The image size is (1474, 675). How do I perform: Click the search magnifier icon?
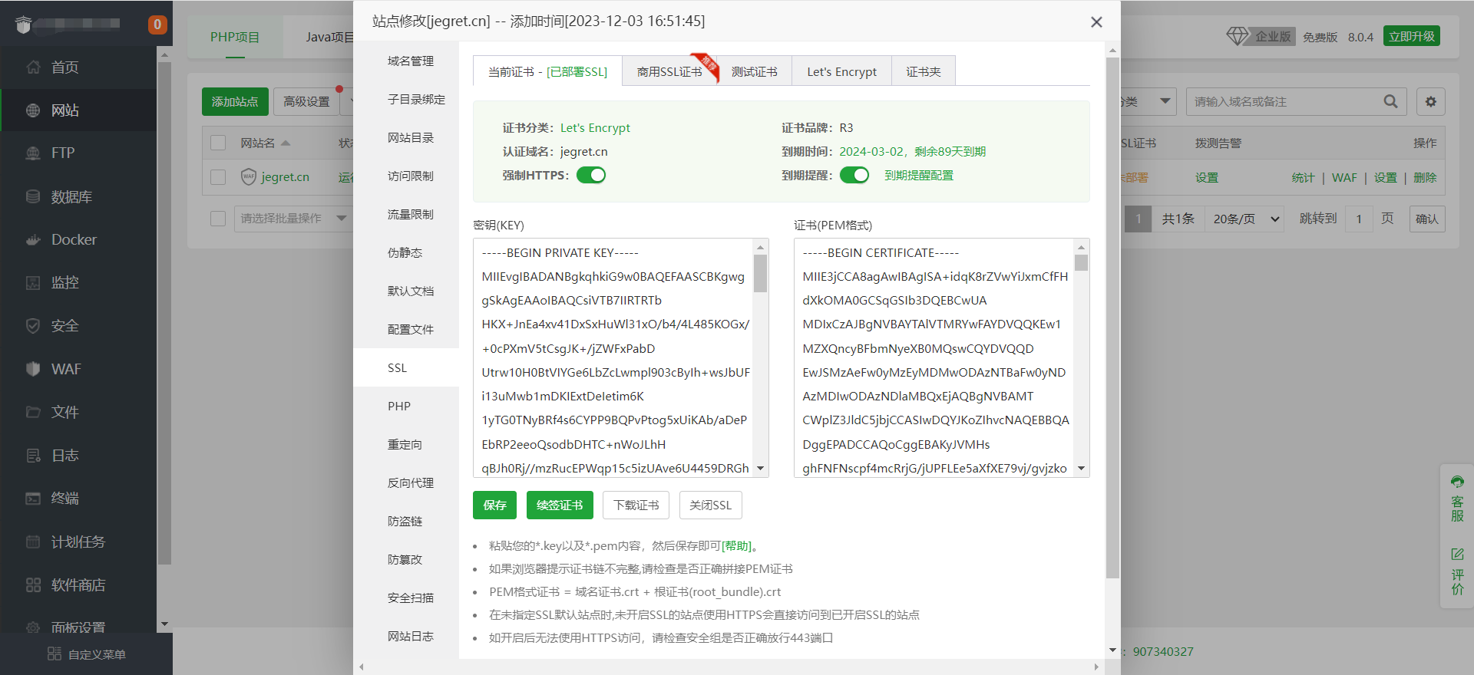(x=1390, y=101)
